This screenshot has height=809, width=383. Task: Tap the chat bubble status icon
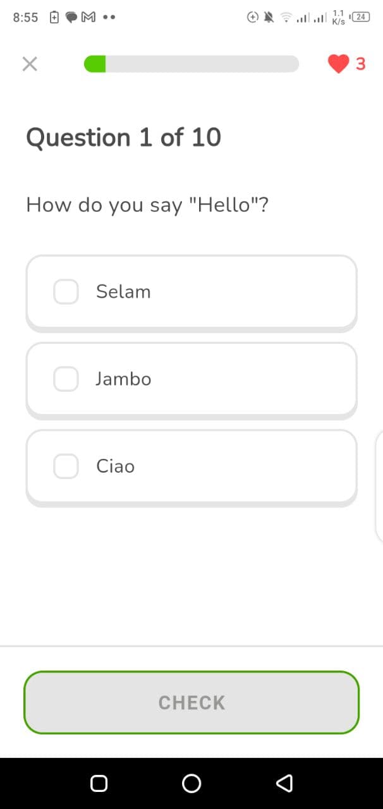click(71, 17)
